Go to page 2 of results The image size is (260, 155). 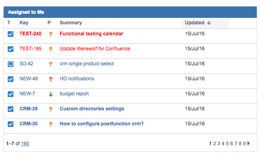click(x=214, y=144)
